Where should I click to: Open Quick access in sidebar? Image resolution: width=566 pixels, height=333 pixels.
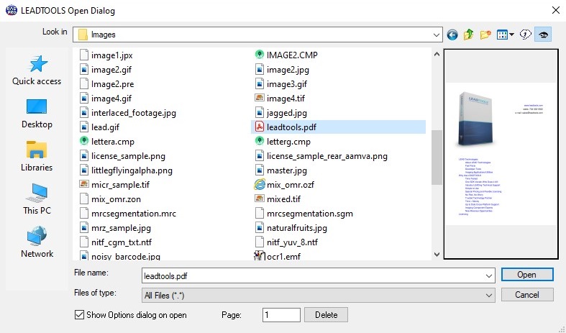(x=37, y=70)
